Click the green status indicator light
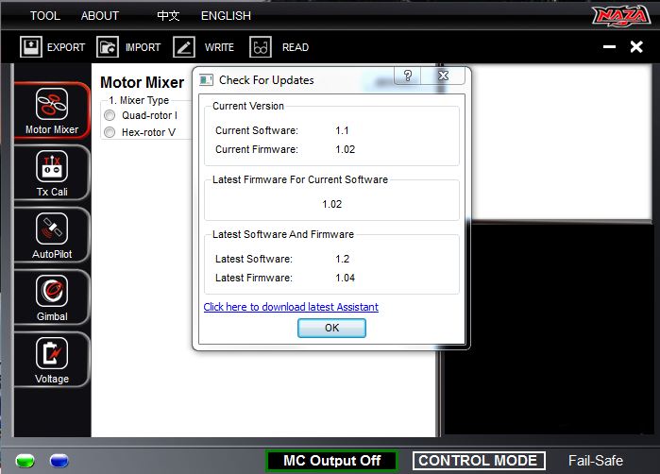 pos(25,461)
